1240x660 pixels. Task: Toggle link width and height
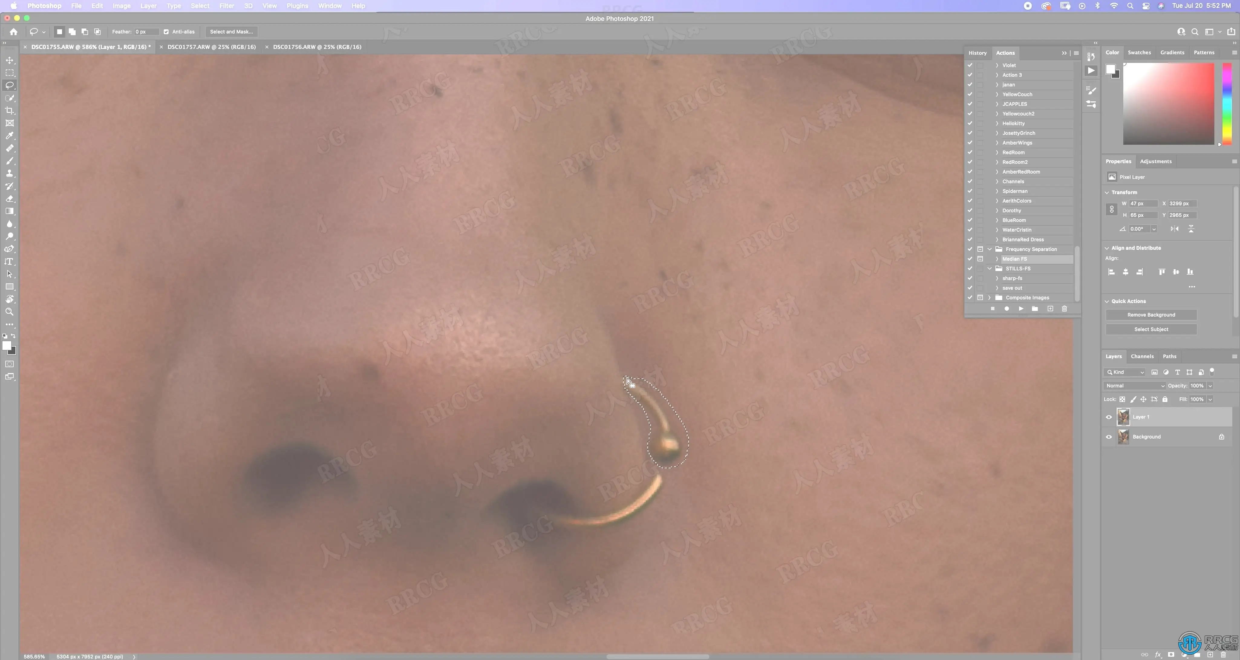1111,209
